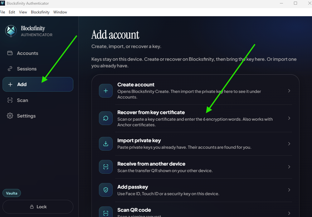The width and height of the screenshot is (312, 217).
Task: Click the plus icon beside Add
Action: click(10, 84)
